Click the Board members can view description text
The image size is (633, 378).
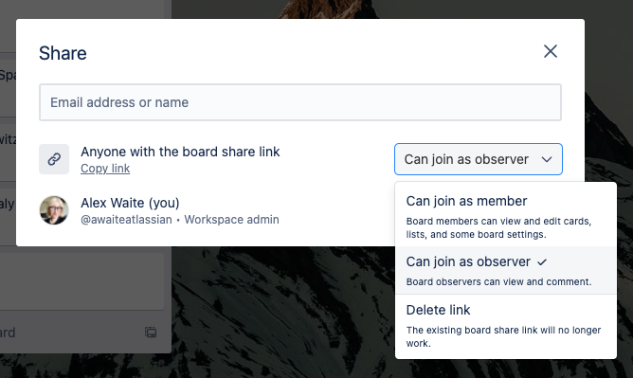coord(499,227)
